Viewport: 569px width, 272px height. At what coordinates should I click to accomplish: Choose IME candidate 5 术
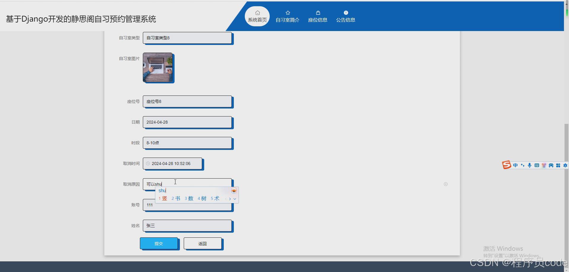[215, 198]
